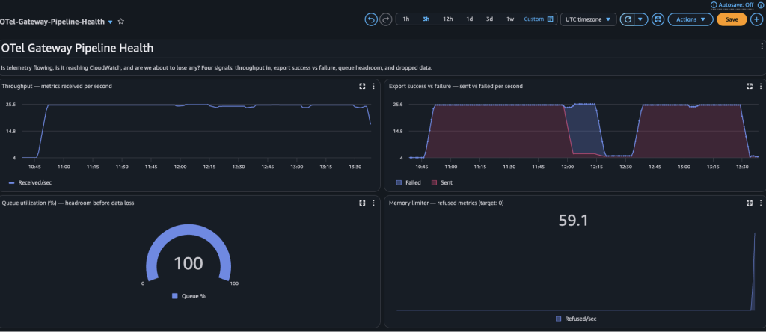The height and width of the screenshot is (332, 766).
Task: Click the Autosave: Off link
Action: pos(736,4)
